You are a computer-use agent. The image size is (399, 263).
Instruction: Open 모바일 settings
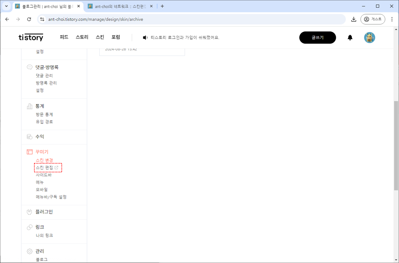[42, 190]
